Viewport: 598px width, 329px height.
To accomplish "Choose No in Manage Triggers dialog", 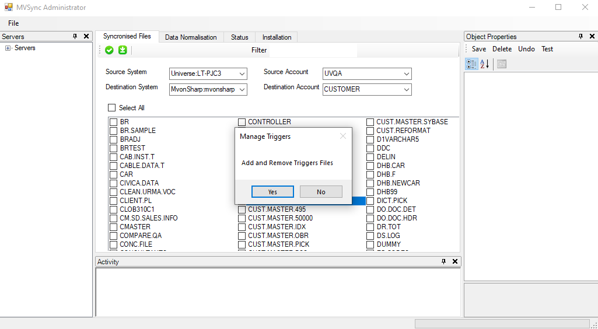I will tap(321, 192).
